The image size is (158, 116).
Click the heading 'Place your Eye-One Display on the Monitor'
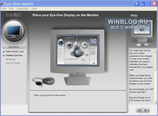pos(65,15)
